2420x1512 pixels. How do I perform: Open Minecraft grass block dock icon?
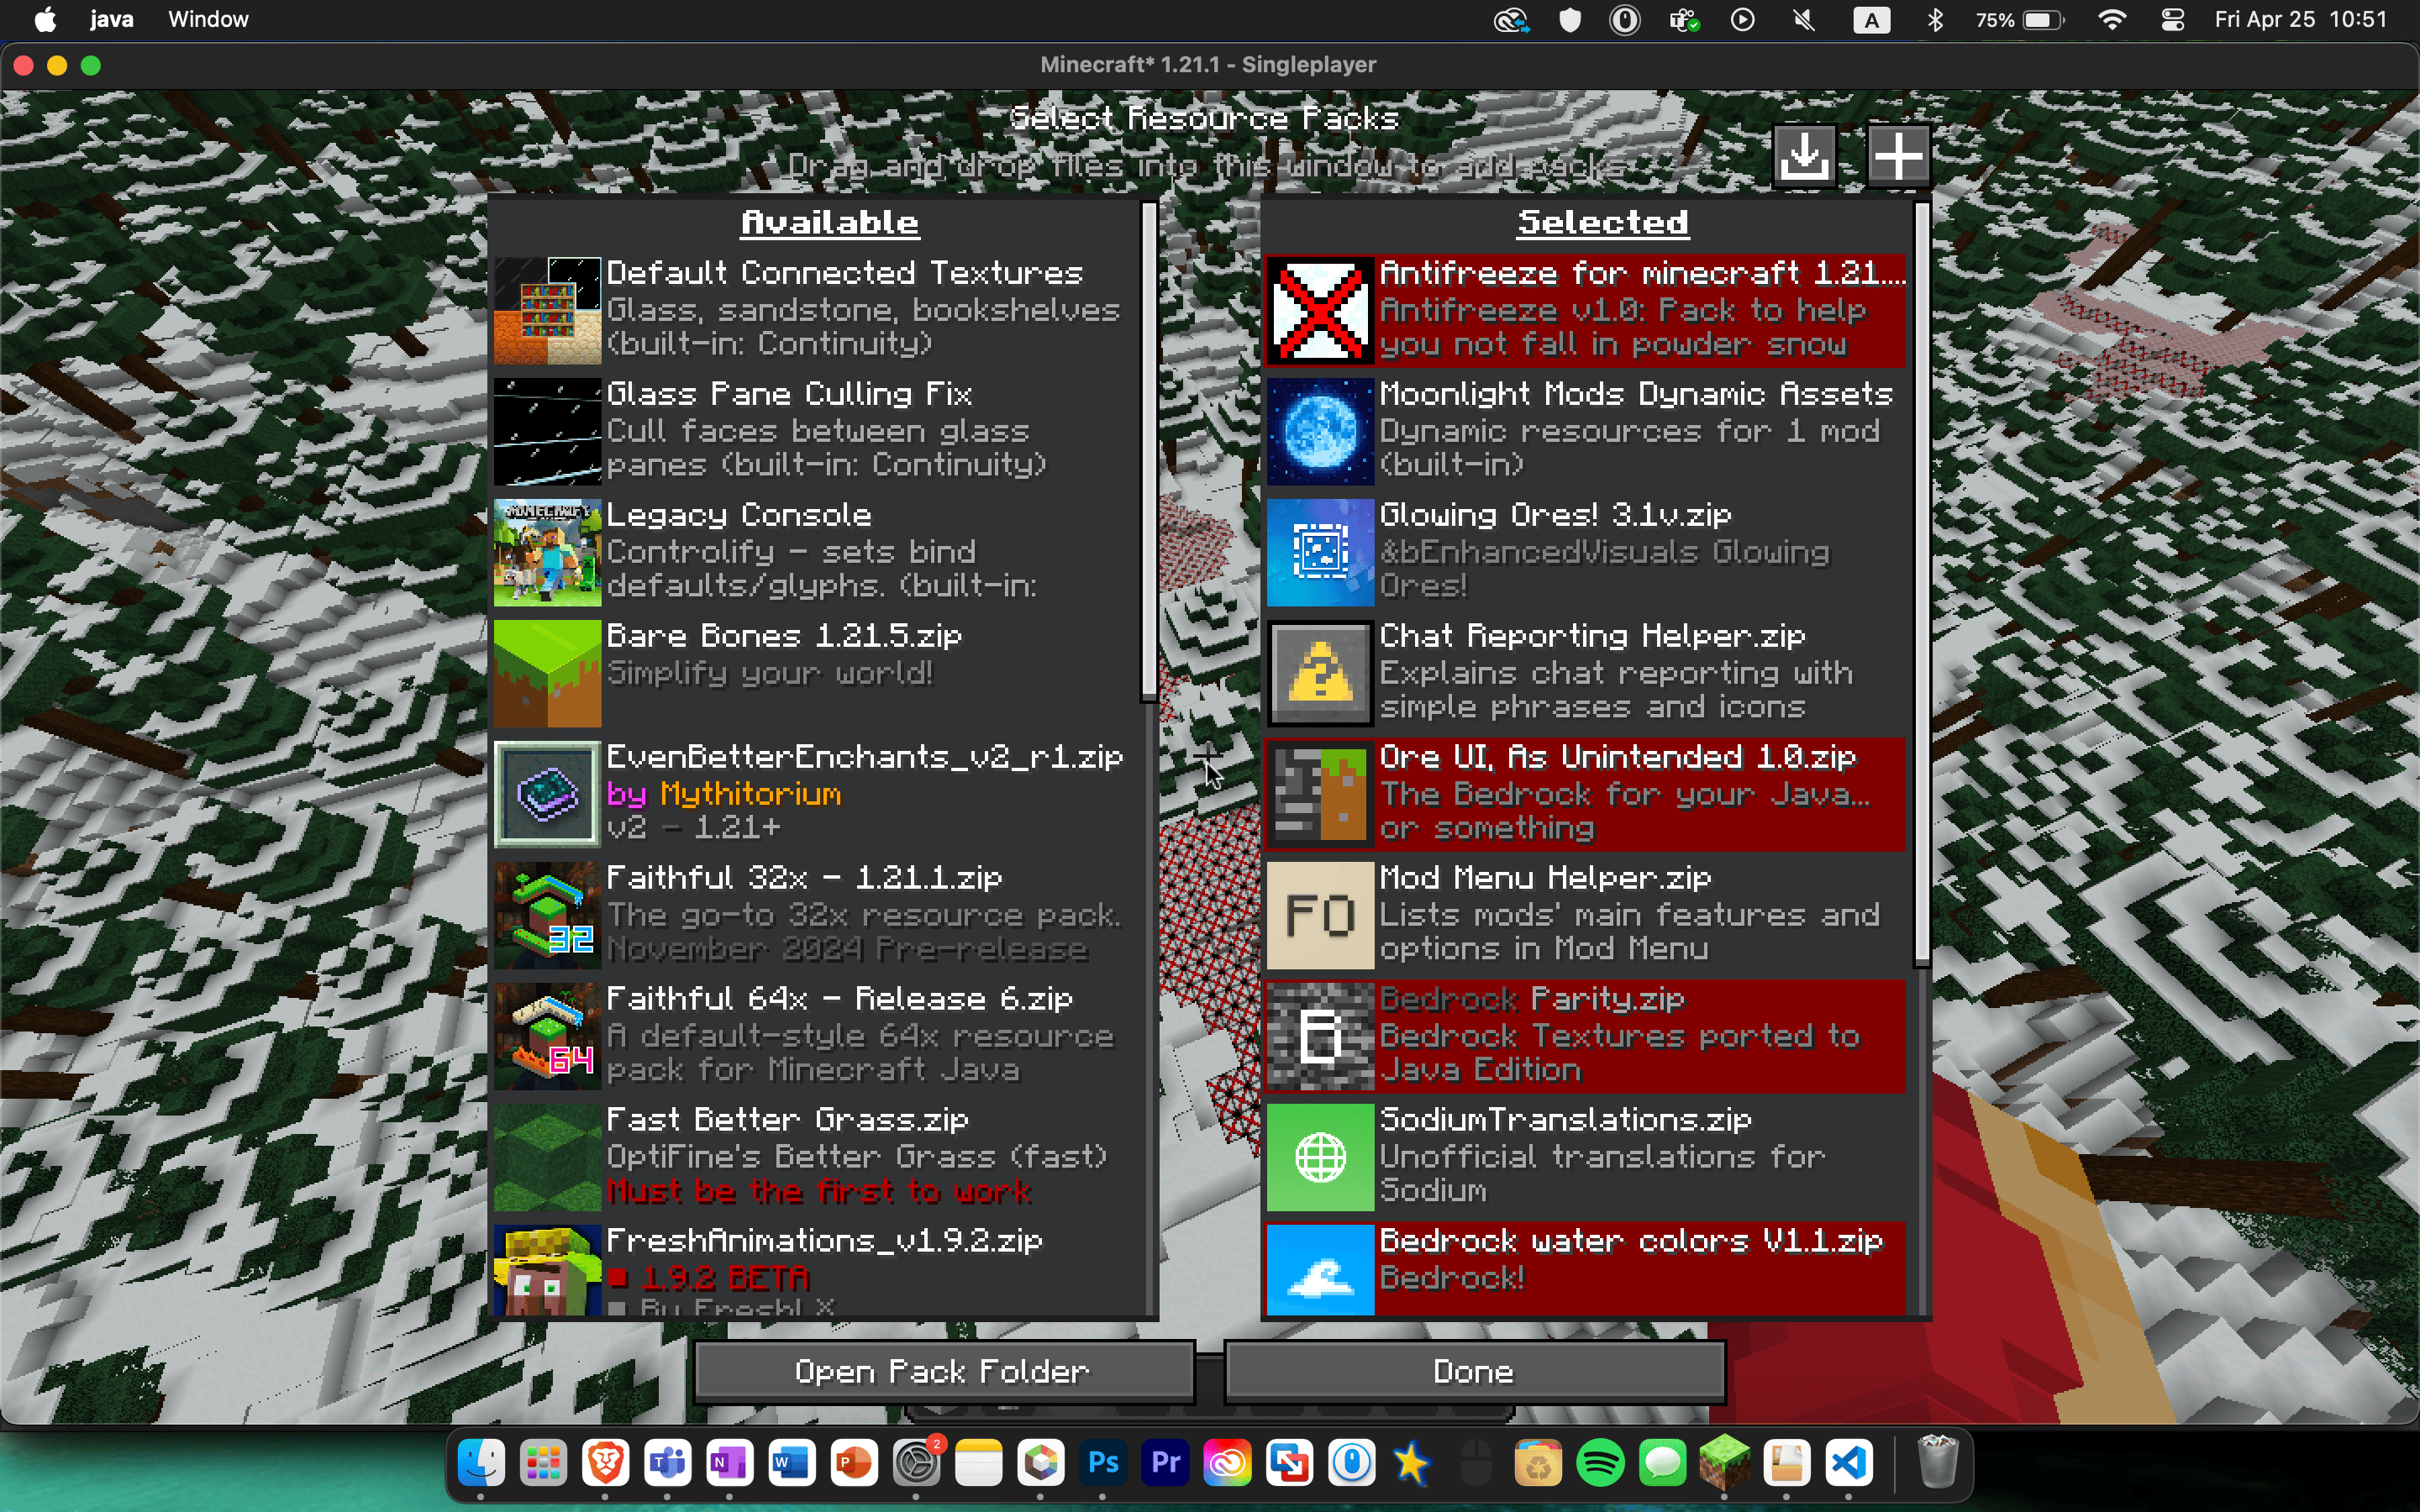click(x=1725, y=1464)
